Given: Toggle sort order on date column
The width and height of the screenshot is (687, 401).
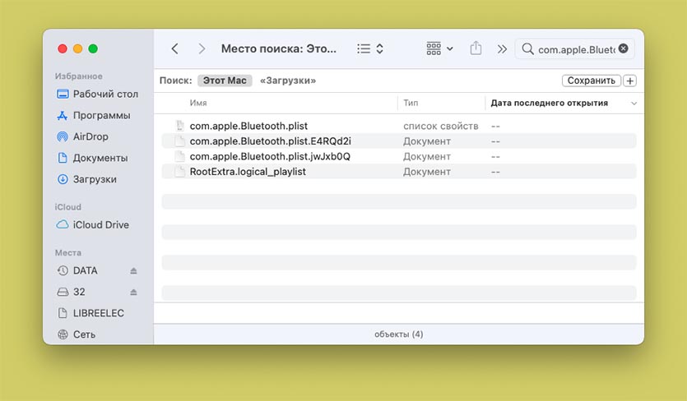Looking at the screenshot, I should [634, 104].
